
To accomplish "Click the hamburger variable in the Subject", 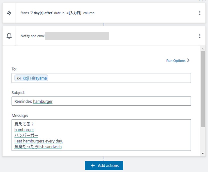I will (x=43, y=101).
